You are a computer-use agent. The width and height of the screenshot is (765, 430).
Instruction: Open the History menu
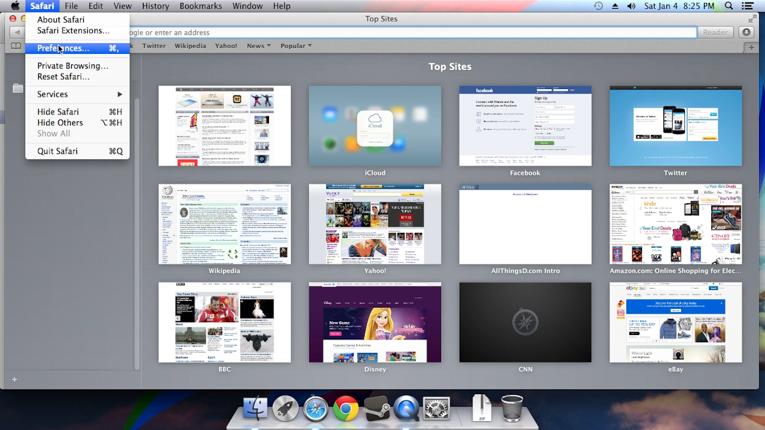click(x=155, y=6)
